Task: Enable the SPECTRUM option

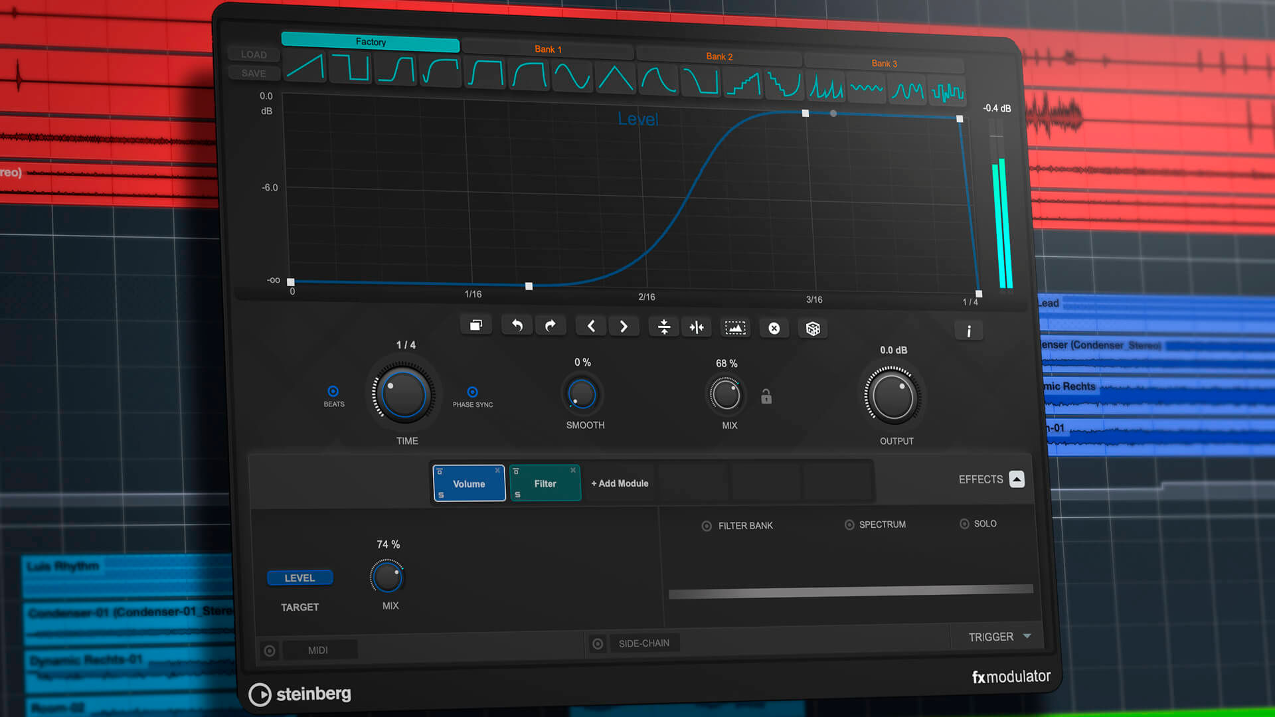Action: (x=849, y=524)
